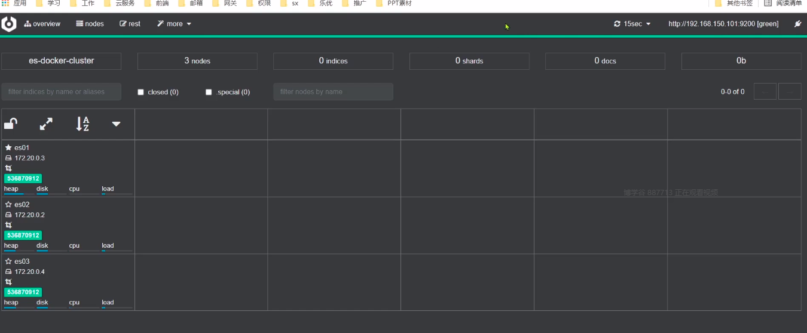Open the 15sec refresh interval dropdown
This screenshot has height=333, width=807.
[x=632, y=24]
